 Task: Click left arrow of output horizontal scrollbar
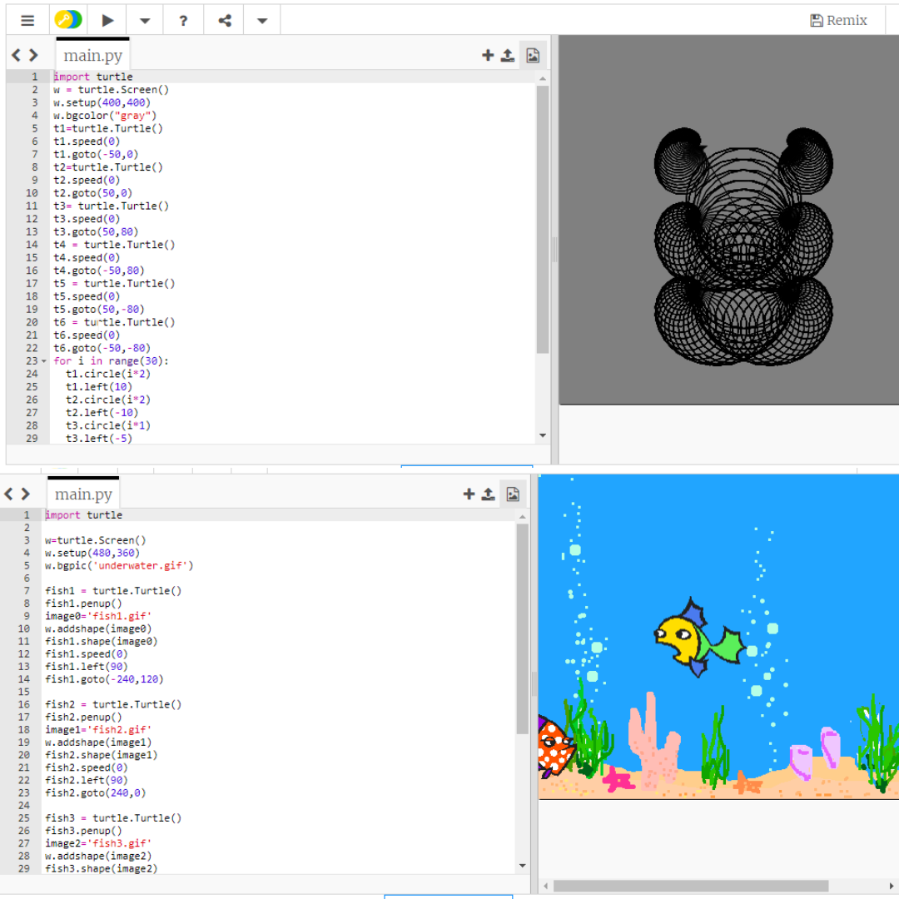point(545,886)
